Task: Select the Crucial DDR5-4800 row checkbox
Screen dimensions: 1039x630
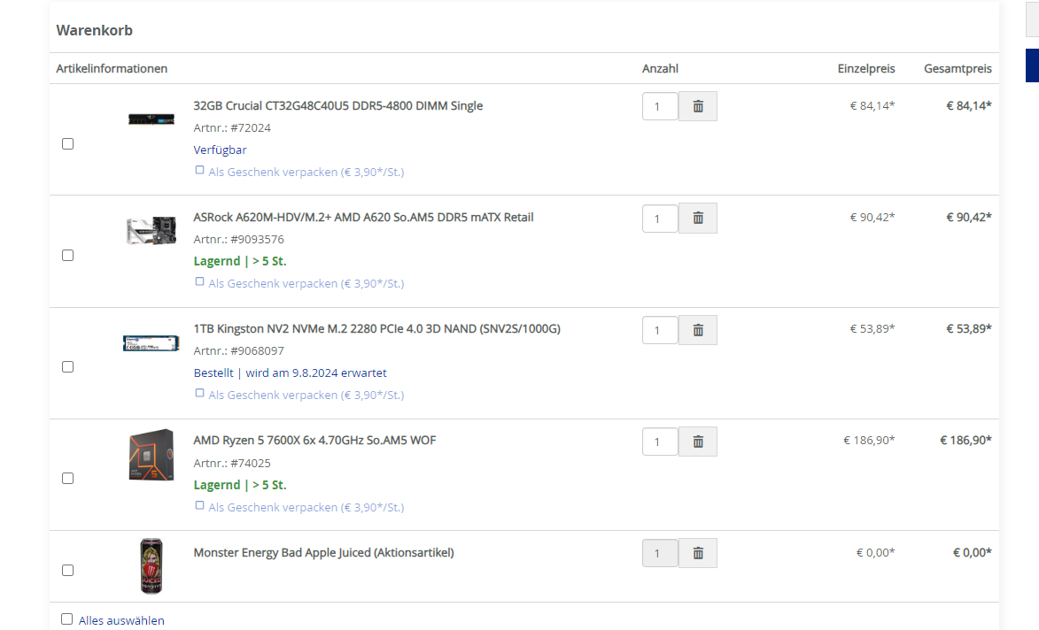Action: pyautogui.click(x=67, y=143)
